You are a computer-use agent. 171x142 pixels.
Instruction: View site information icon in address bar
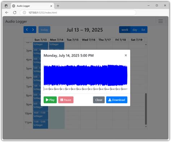tap(25, 13)
